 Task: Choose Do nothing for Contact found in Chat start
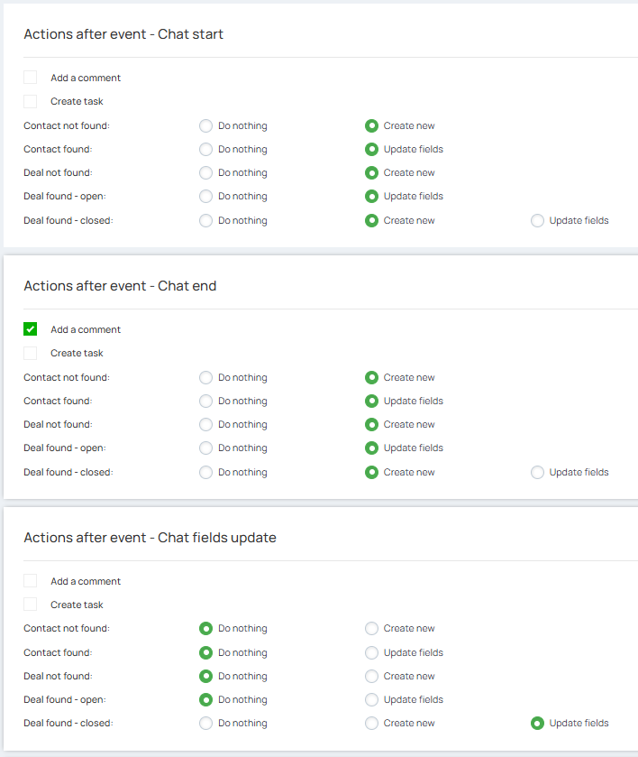click(x=205, y=149)
